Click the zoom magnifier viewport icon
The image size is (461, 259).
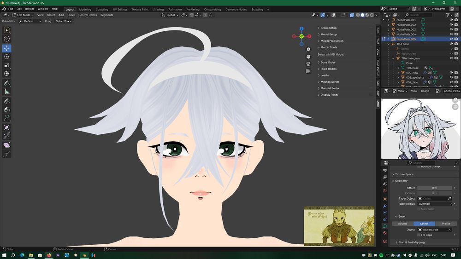[308, 49]
